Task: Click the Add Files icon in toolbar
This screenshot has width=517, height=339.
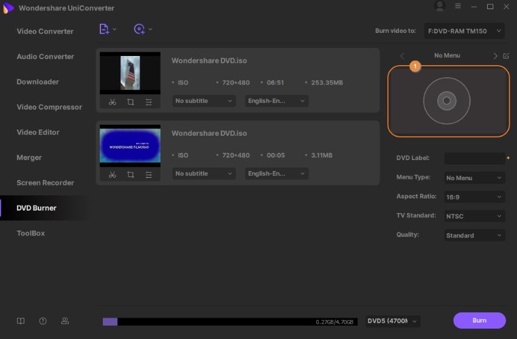Action: coord(104,29)
